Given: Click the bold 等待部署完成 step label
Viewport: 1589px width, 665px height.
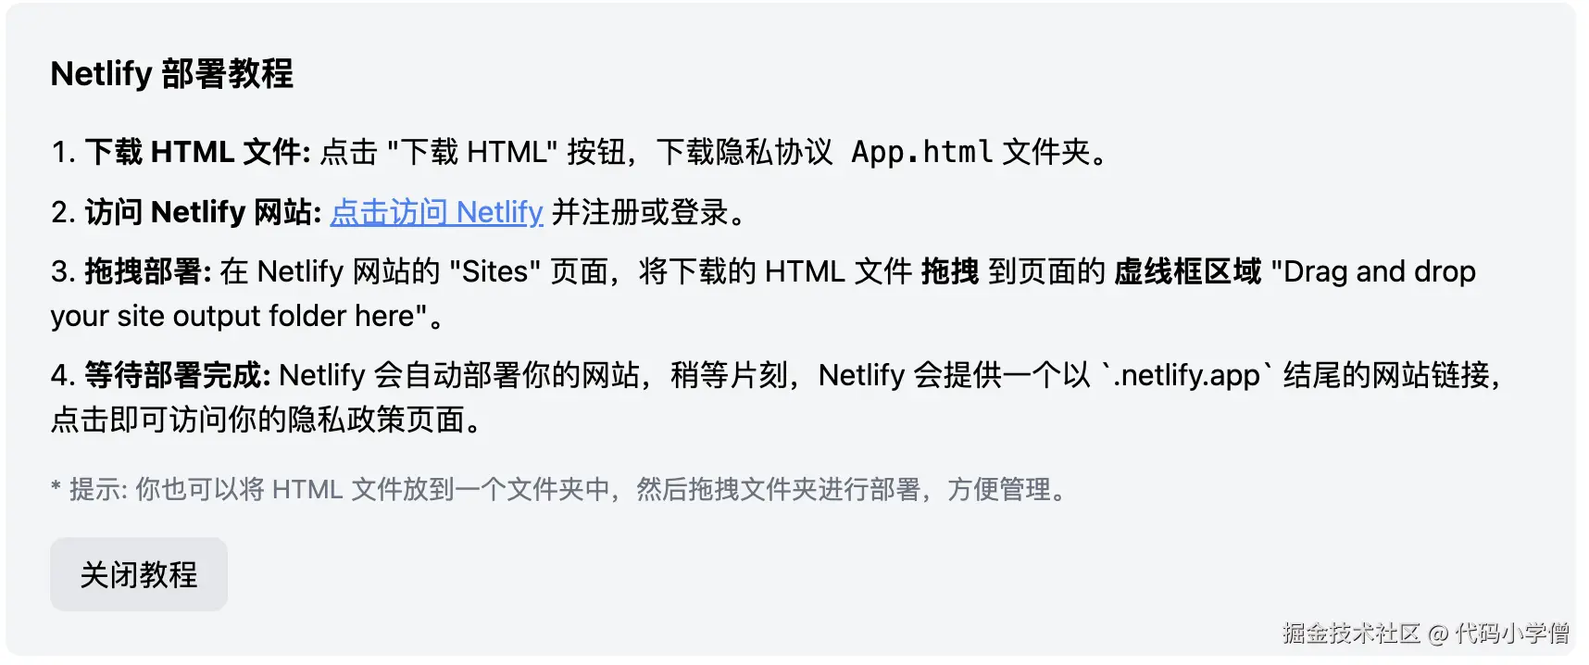Looking at the screenshot, I should (x=177, y=375).
